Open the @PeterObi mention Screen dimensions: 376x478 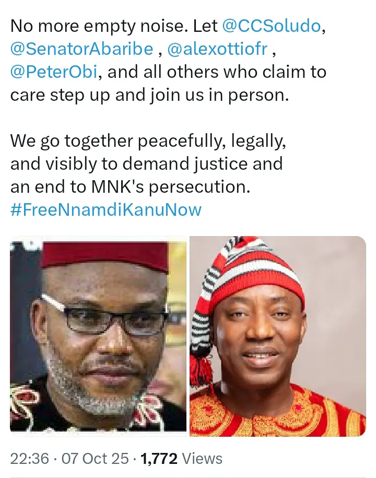point(53,72)
